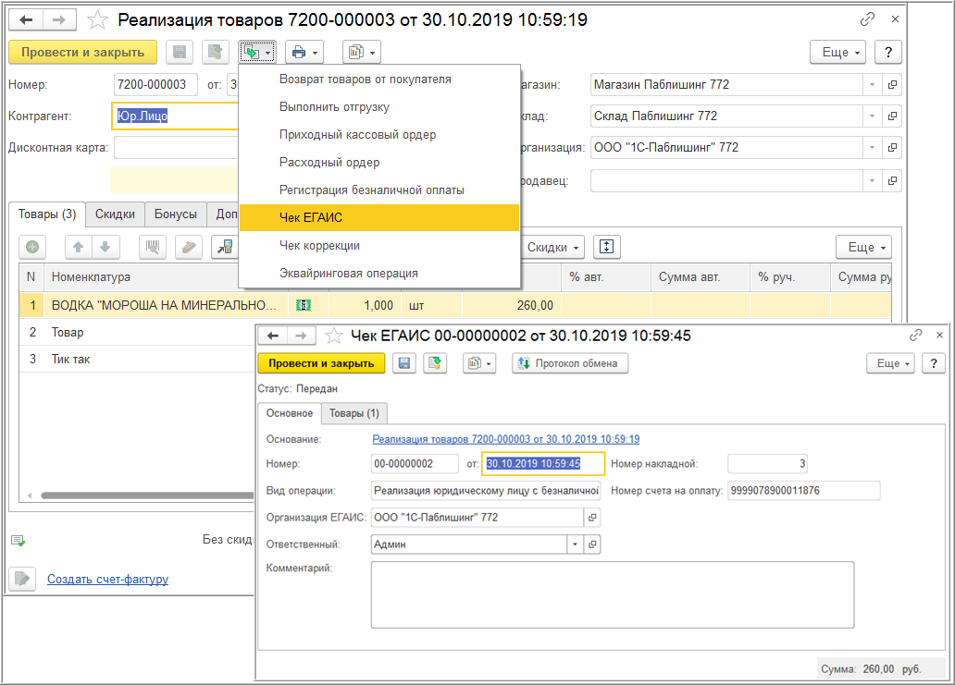The image size is (955, 685).
Task: Click Провести и закрыть in Чек ЕГАИС
Action: pyautogui.click(x=322, y=364)
